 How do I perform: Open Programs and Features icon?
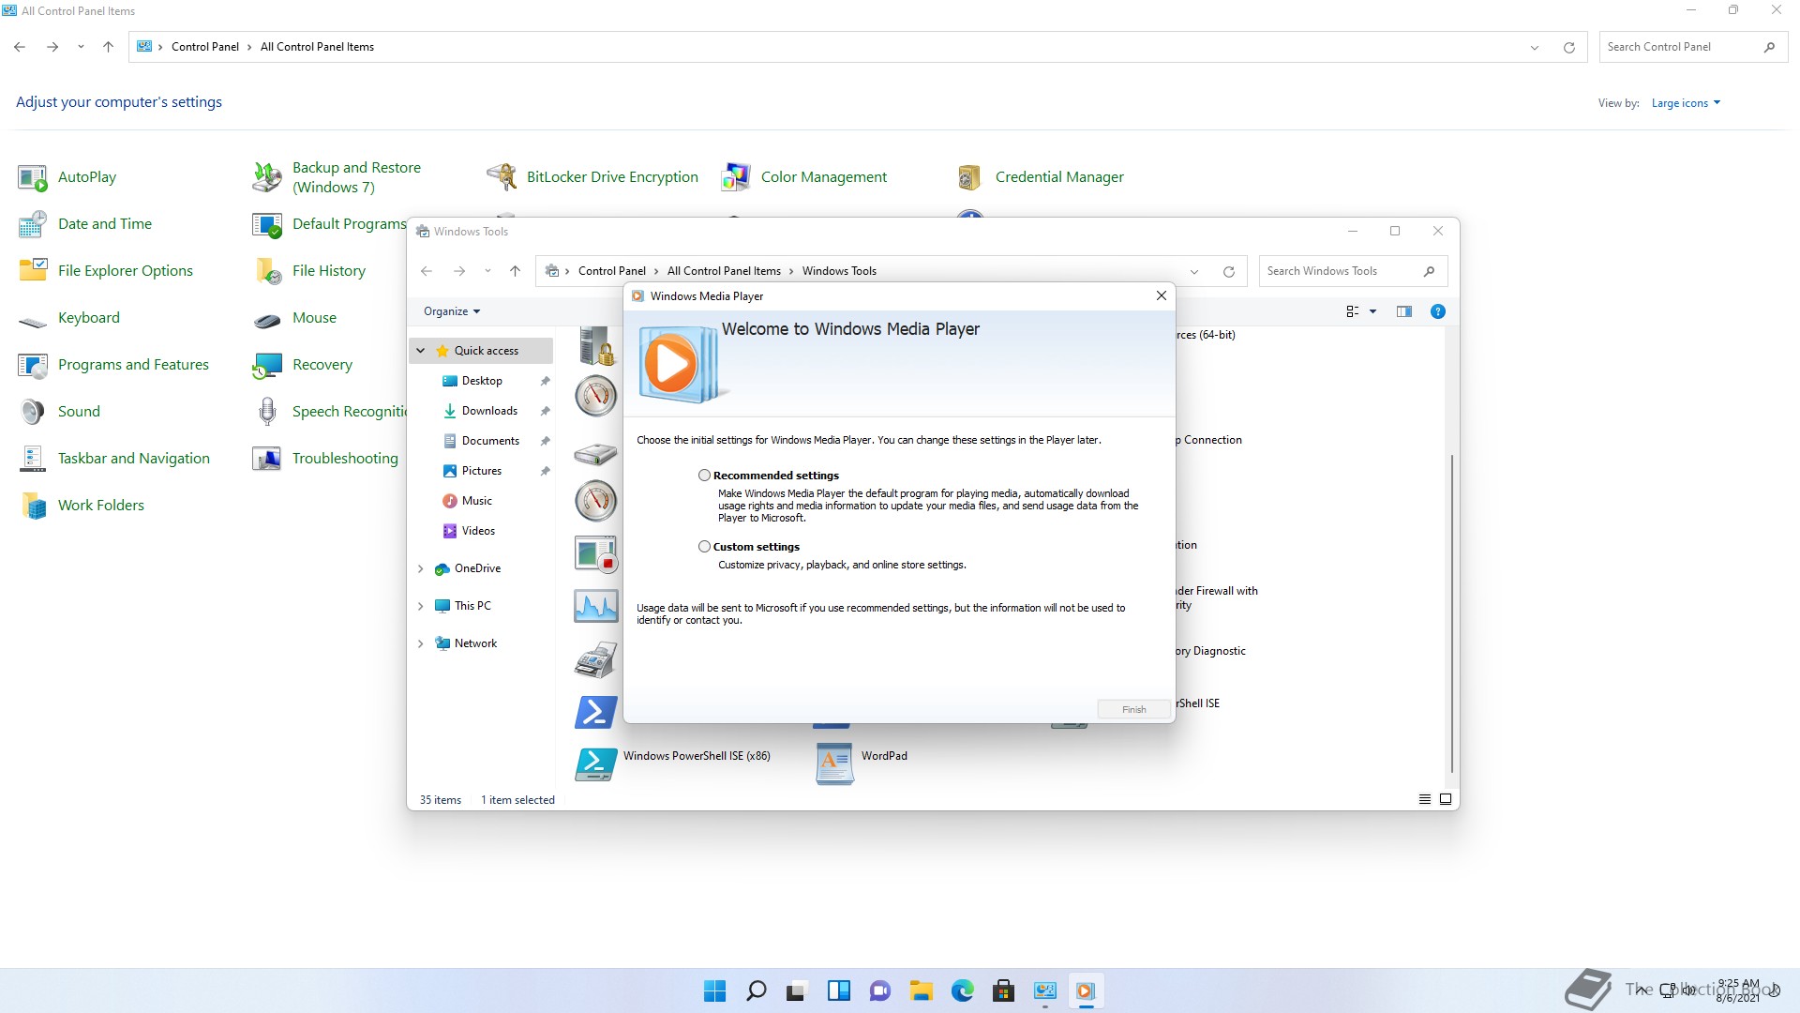(33, 365)
